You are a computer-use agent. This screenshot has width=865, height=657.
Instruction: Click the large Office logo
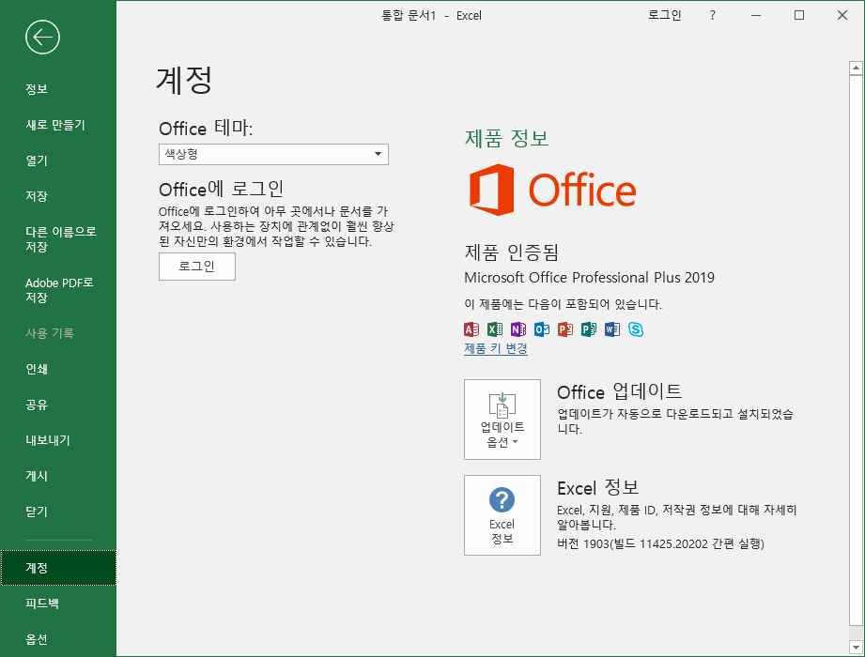pos(553,190)
